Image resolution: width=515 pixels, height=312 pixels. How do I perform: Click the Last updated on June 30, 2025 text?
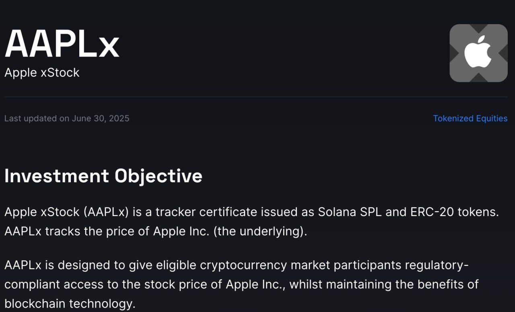(x=67, y=118)
